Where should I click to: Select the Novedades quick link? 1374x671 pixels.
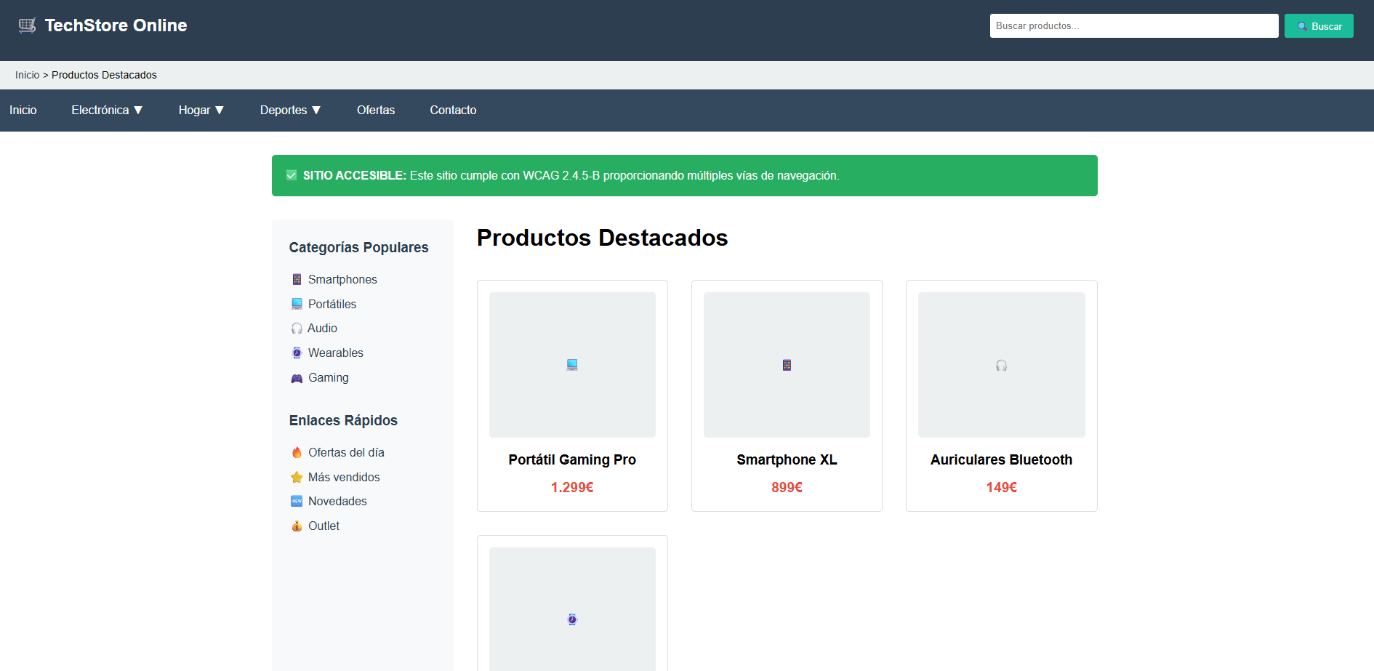pos(337,502)
